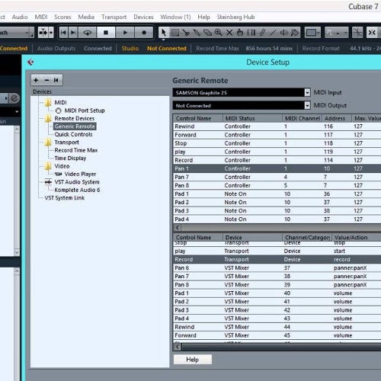Click the transport Record button
381x381 pixels.
click(144, 33)
